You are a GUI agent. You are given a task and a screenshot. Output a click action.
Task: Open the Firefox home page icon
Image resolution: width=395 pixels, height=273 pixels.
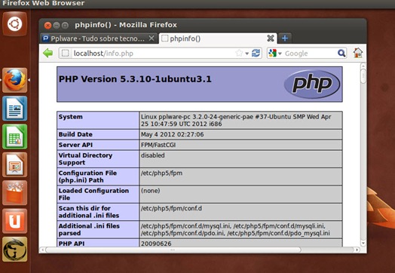tap(358, 53)
